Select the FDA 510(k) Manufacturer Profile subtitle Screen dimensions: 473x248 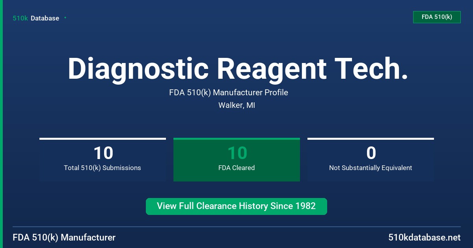point(229,93)
